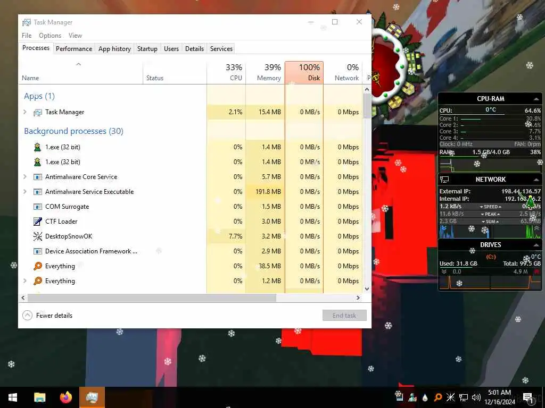Open File Explorer from the taskbar

[39, 397]
